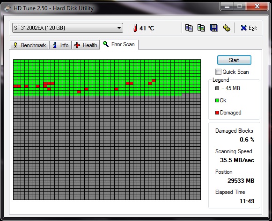Image resolution: width=272 pixels, height=221 pixels.
Task: Click the thermometer temperature icon
Action: pos(135,28)
